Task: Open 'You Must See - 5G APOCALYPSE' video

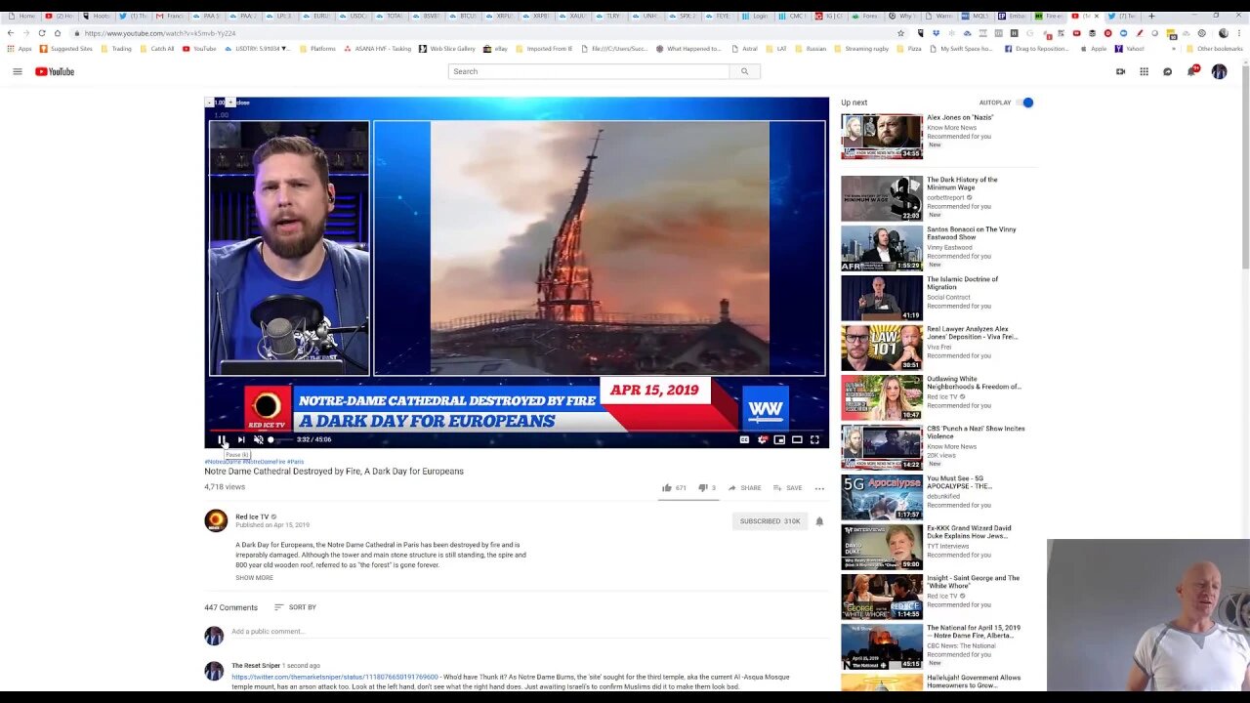Action: tap(960, 481)
